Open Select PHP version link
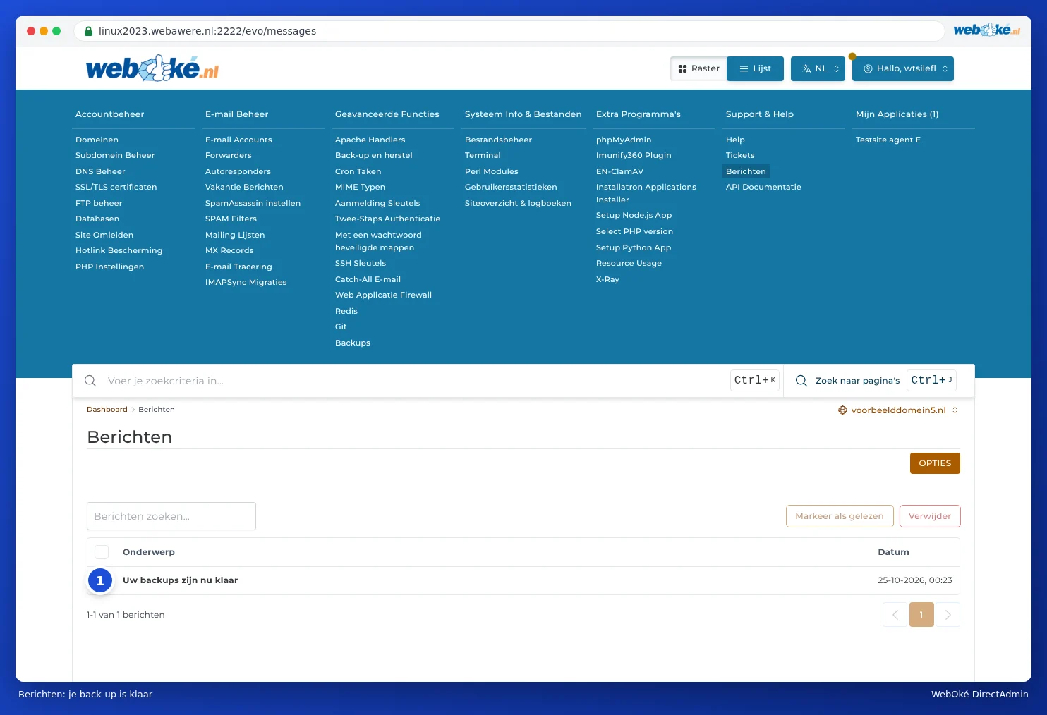Screen dimensions: 1047x715 pos(634,231)
